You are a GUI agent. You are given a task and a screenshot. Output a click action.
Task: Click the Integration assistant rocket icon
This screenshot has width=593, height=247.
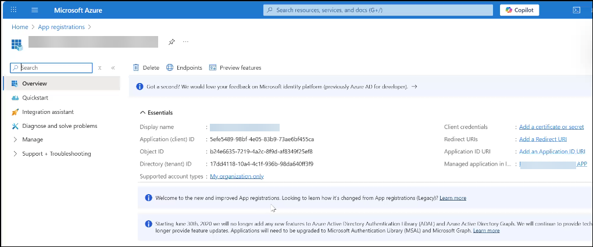click(x=15, y=112)
